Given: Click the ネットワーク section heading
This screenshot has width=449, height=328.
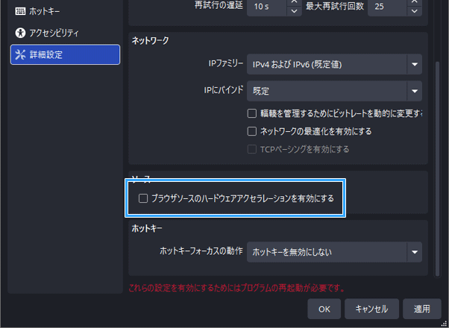Looking at the screenshot, I should [x=150, y=41].
